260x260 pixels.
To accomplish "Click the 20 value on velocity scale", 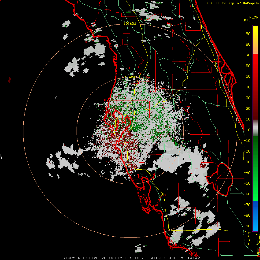I will pos(248,109).
